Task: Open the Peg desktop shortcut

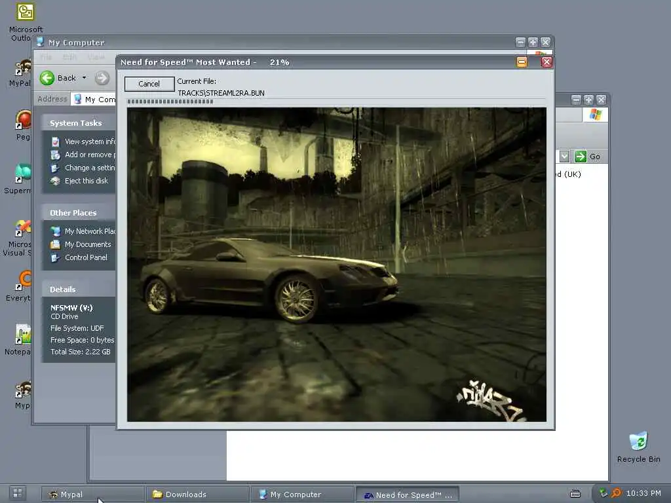Action: click(24, 125)
